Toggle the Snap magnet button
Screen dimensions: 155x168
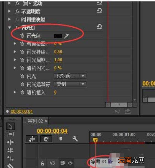tap(46, 139)
